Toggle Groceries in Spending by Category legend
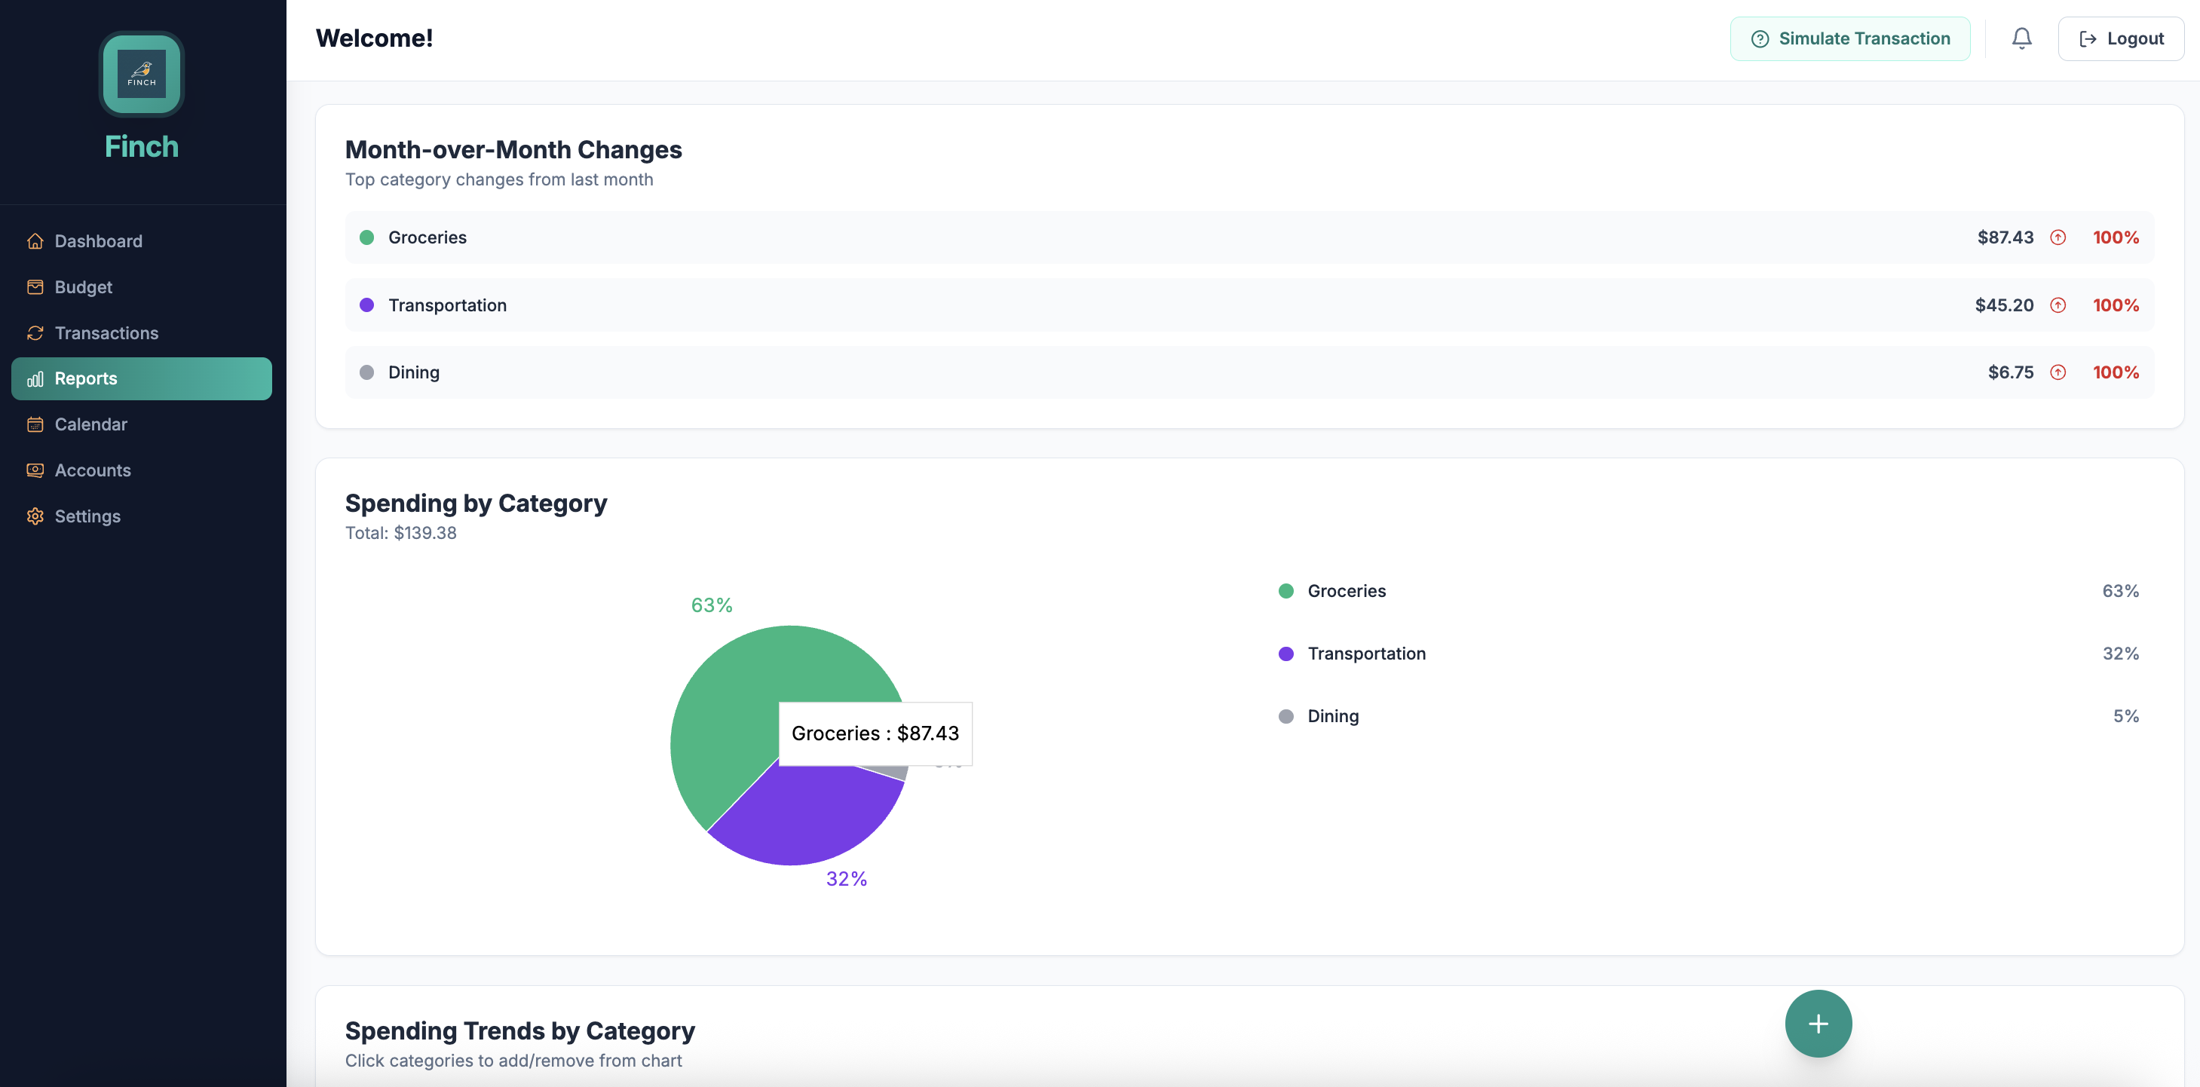This screenshot has width=2200, height=1087. [x=1347, y=590]
